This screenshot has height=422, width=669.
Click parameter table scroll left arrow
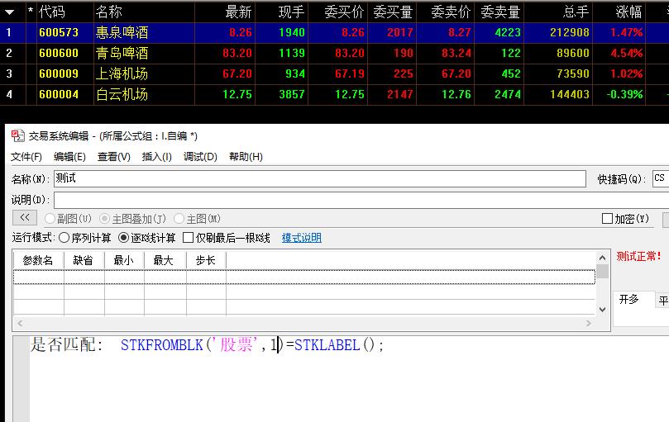20,323
